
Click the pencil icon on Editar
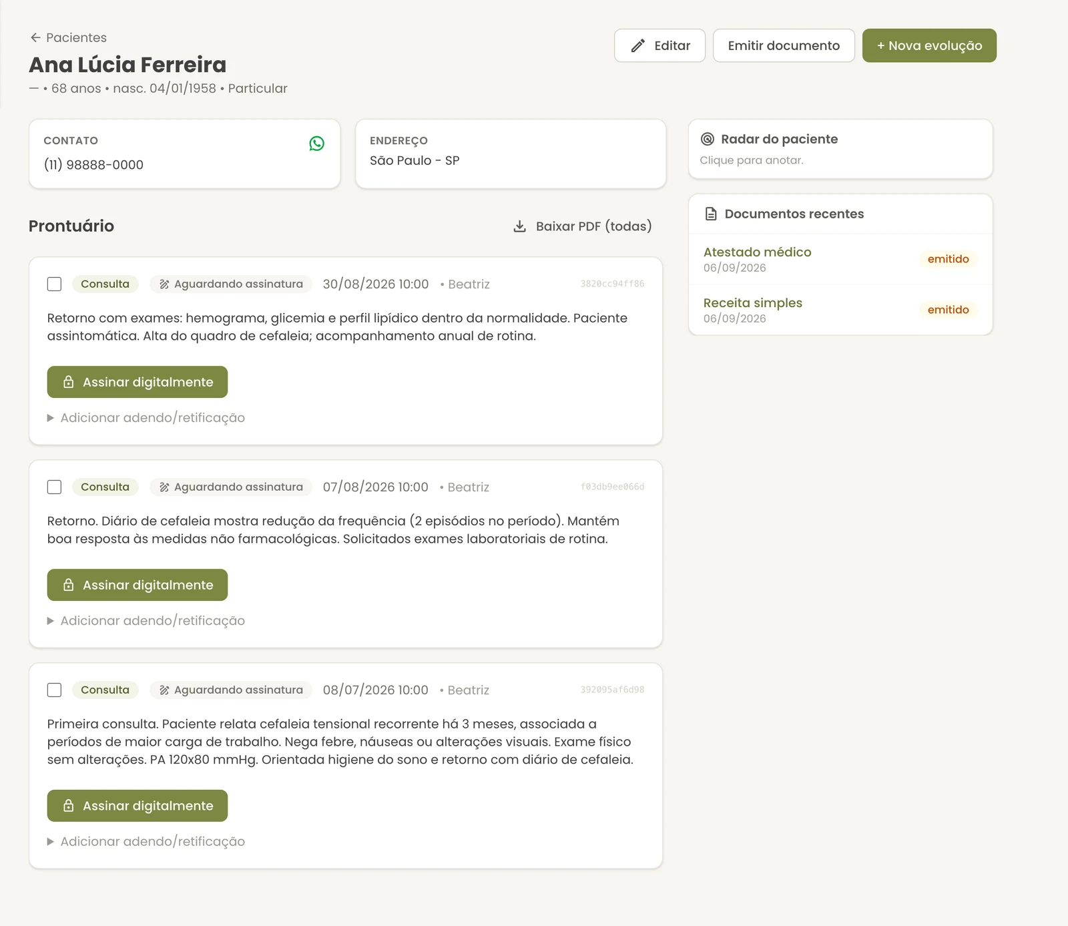[638, 45]
